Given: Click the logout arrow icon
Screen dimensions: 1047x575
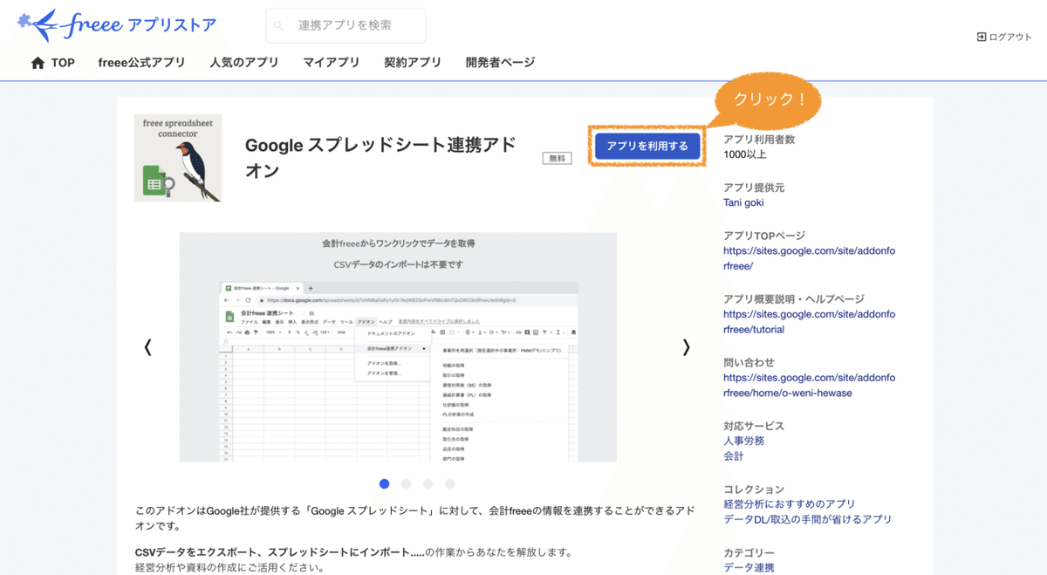Looking at the screenshot, I should pyautogui.click(x=982, y=38).
